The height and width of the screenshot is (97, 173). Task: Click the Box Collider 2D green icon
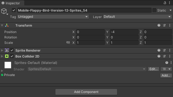click(7, 56)
